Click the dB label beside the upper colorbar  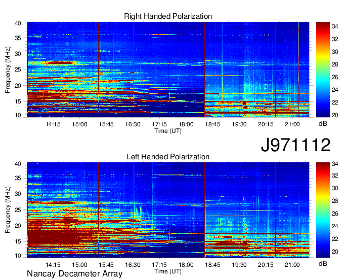coord(323,124)
